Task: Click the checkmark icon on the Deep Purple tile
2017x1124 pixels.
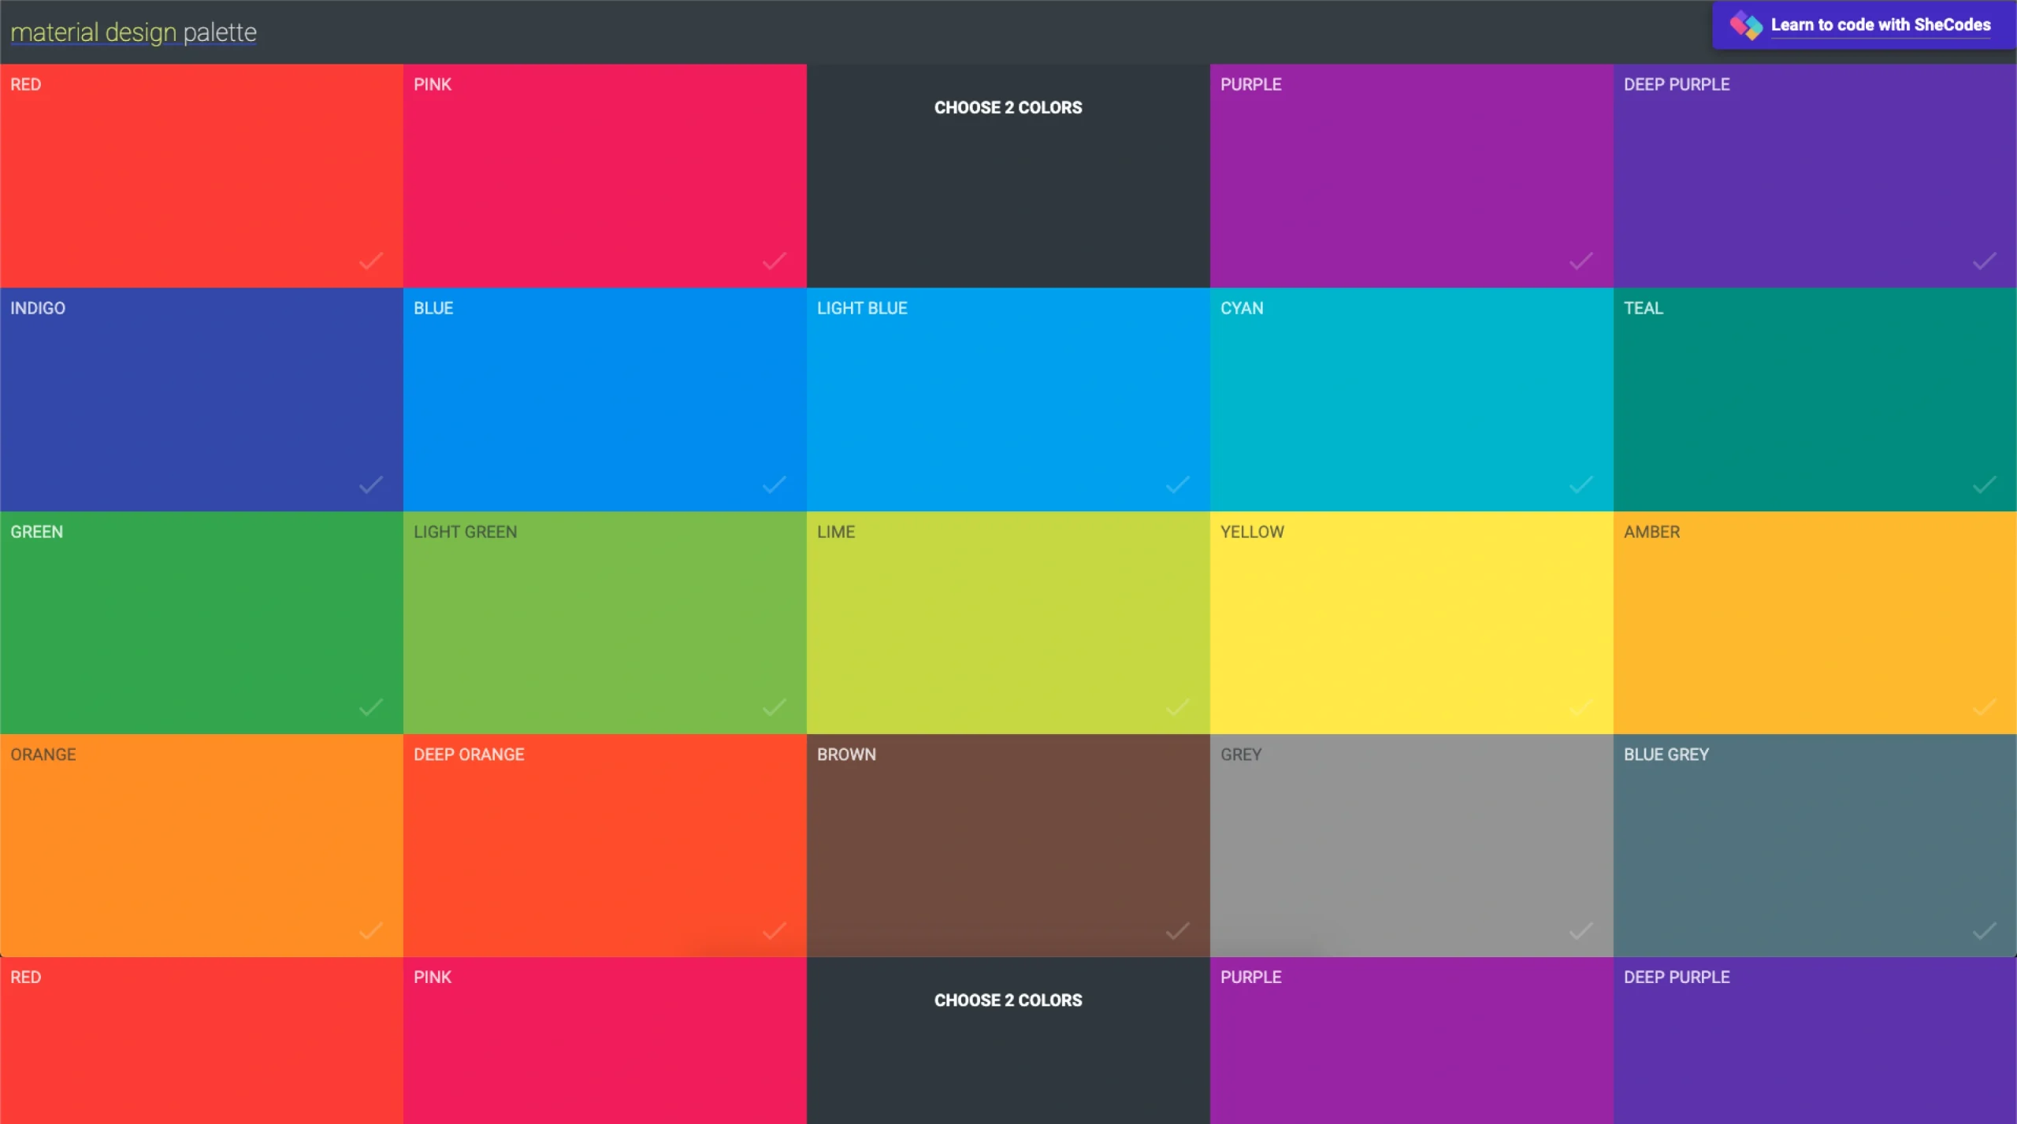Action: (1985, 261)
